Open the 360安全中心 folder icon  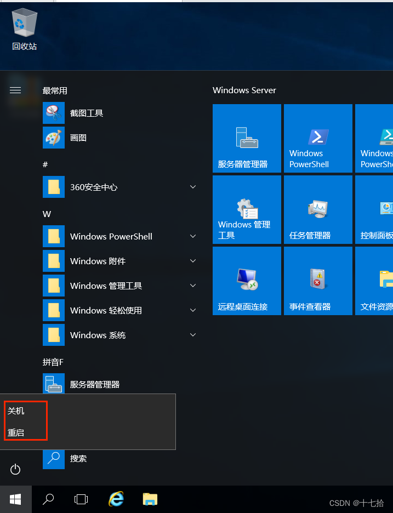tap(54, 187)
